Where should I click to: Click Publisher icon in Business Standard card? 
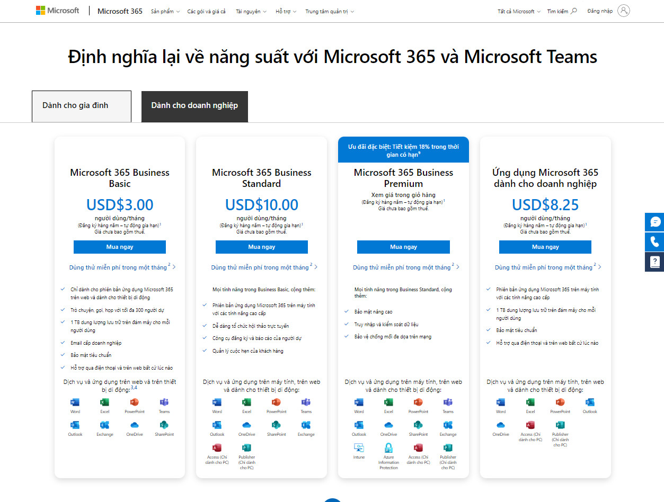(246, 448)
